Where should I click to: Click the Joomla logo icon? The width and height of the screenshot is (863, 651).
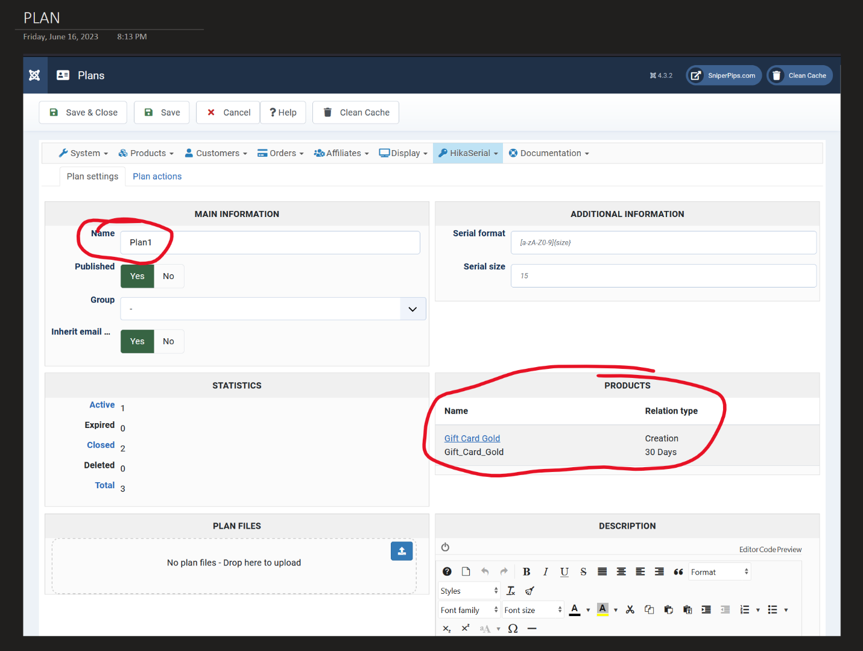[34, 75]
